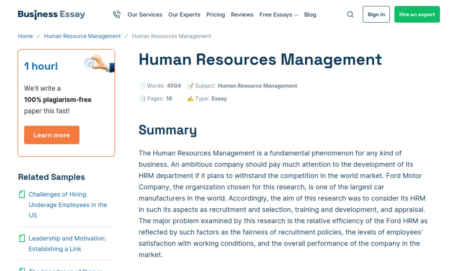Click the page count 16
The width and height of the screenshot is (452, 271).
pos(169,98)
